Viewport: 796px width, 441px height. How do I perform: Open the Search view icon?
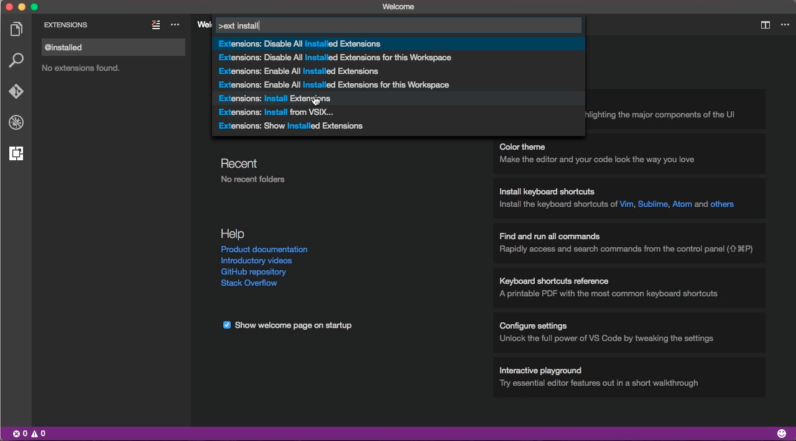(x=16, y=60)
